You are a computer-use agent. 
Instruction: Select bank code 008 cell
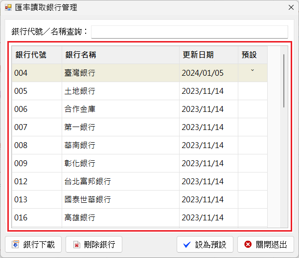tap(37, 145)
